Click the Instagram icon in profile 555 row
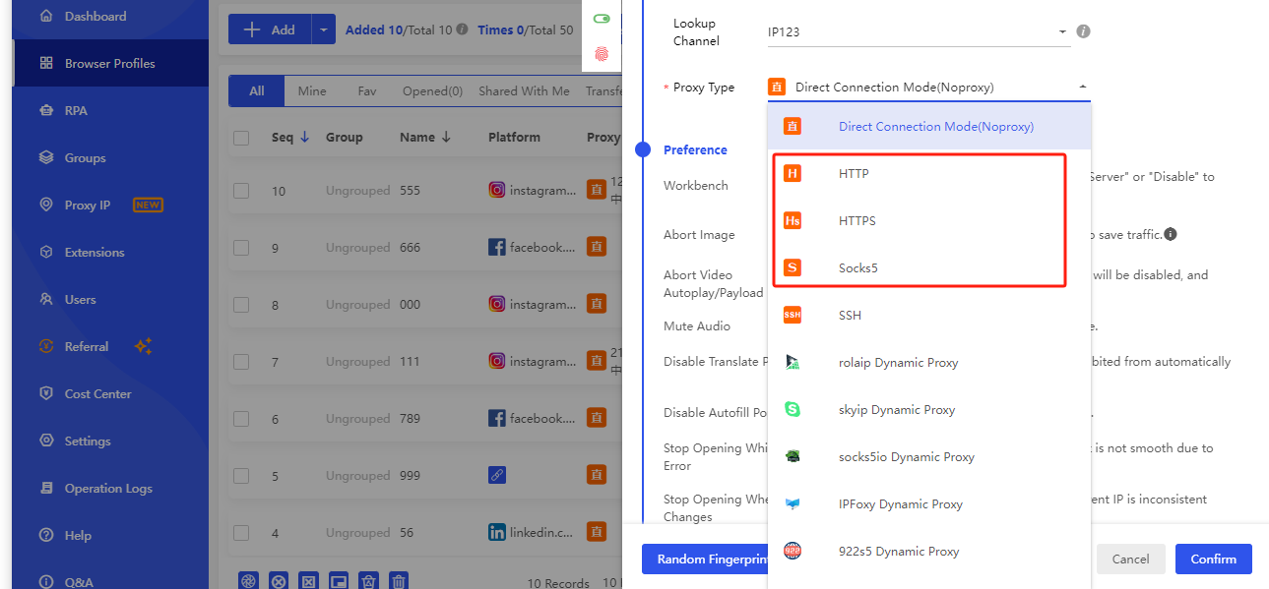The width and height of the screenshot is (1269, 589). coord(497,190)
